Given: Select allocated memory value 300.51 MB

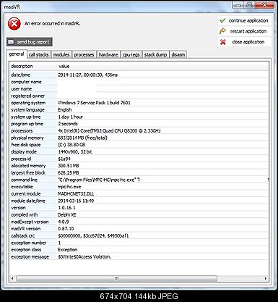Looking at the screenshot, I should [69, 166].
